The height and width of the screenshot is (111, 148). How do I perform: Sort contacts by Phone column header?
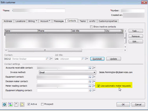point(55,31)
